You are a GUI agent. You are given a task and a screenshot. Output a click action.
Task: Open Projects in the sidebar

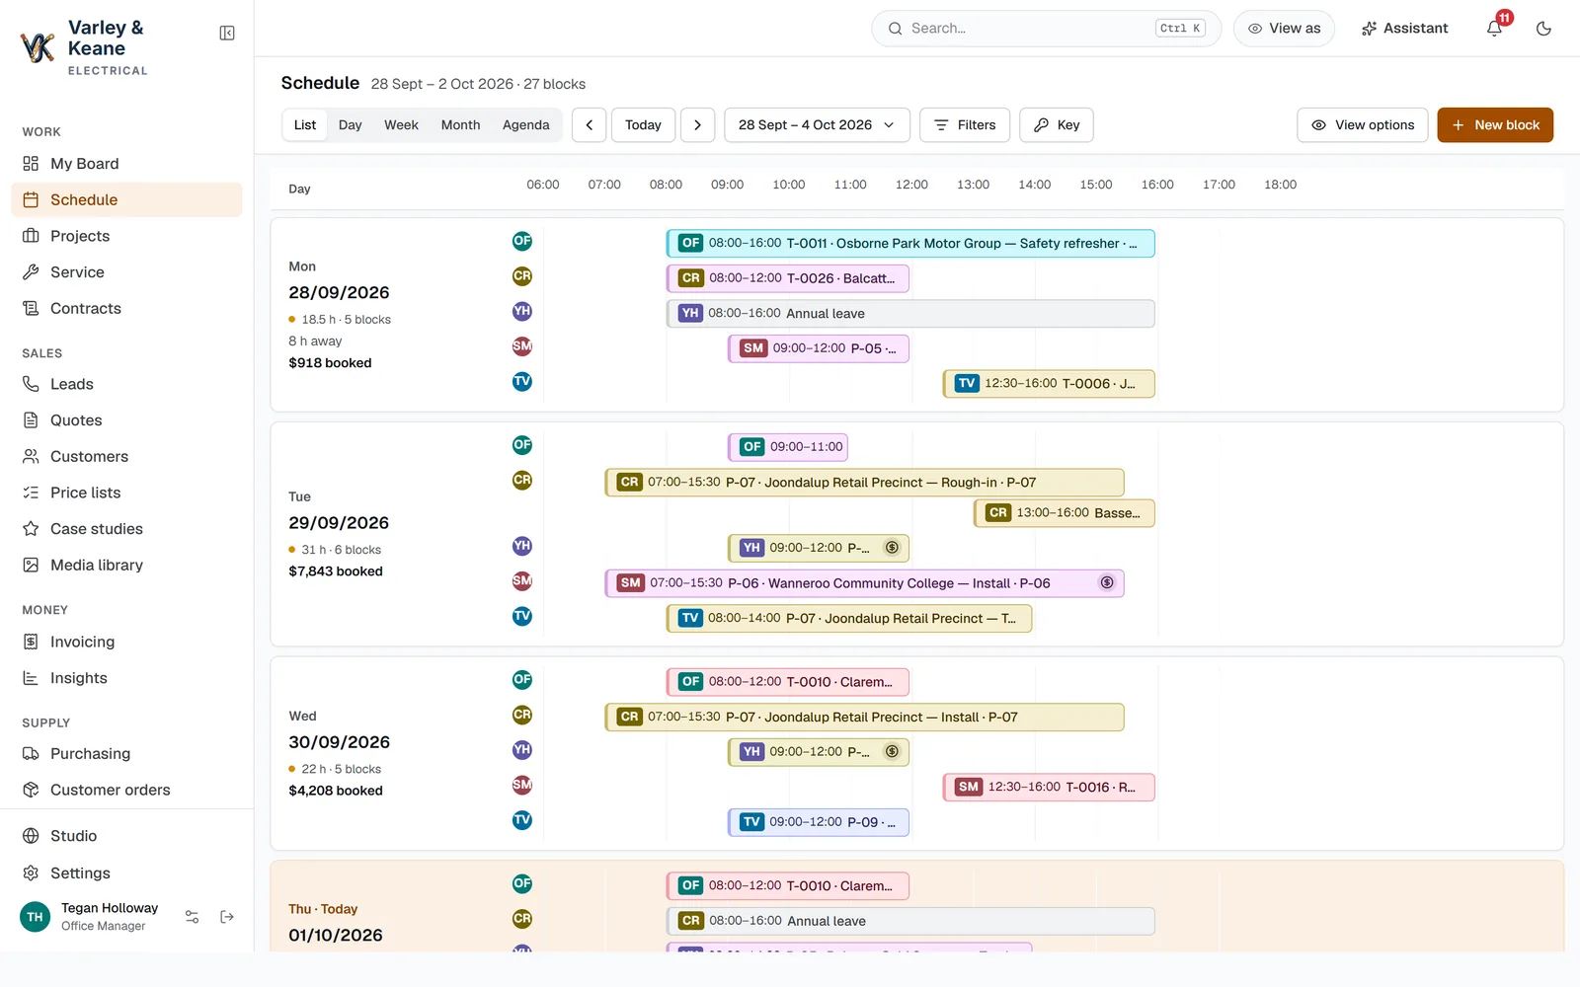126,236
